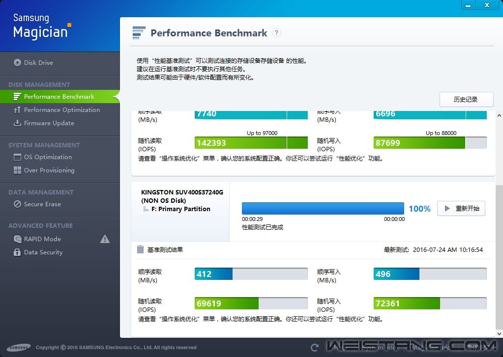The width and height of the screenshot is (503, 357).
Task: Click the Disk Drive disc icon
Action: pyautogui.click(x=17, y=62)
